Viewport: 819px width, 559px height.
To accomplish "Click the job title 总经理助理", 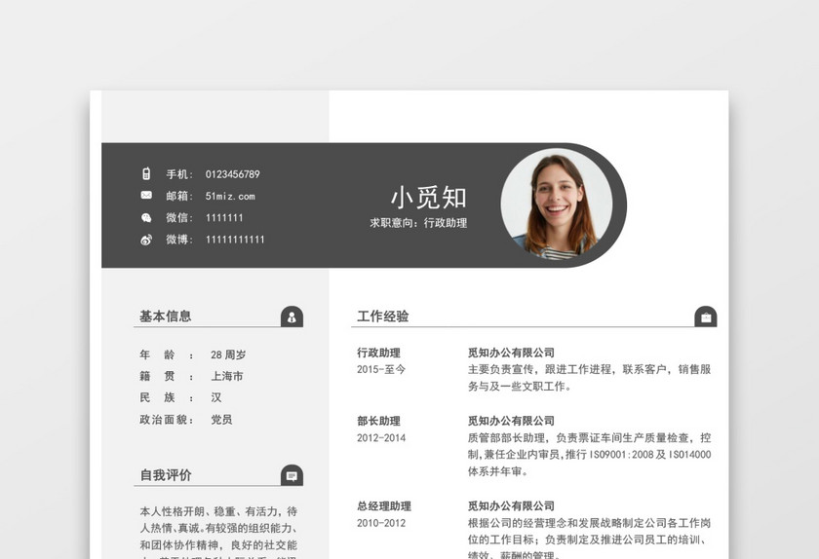I will point(384,506).
